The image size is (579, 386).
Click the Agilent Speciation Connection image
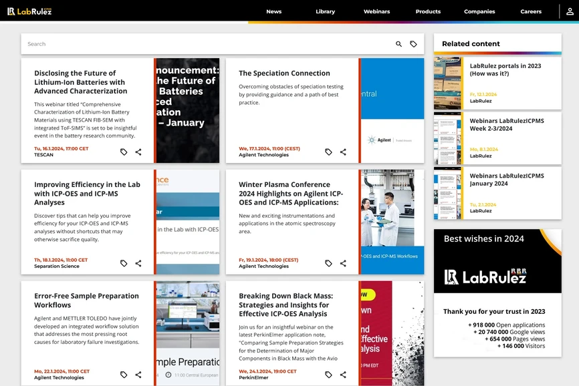(392, 110)
